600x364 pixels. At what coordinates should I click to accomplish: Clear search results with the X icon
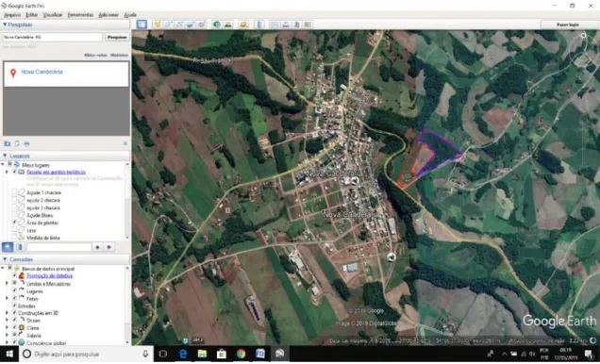[x=125, y=143]
